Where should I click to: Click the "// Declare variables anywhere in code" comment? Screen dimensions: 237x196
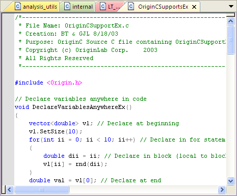(81, 99)
